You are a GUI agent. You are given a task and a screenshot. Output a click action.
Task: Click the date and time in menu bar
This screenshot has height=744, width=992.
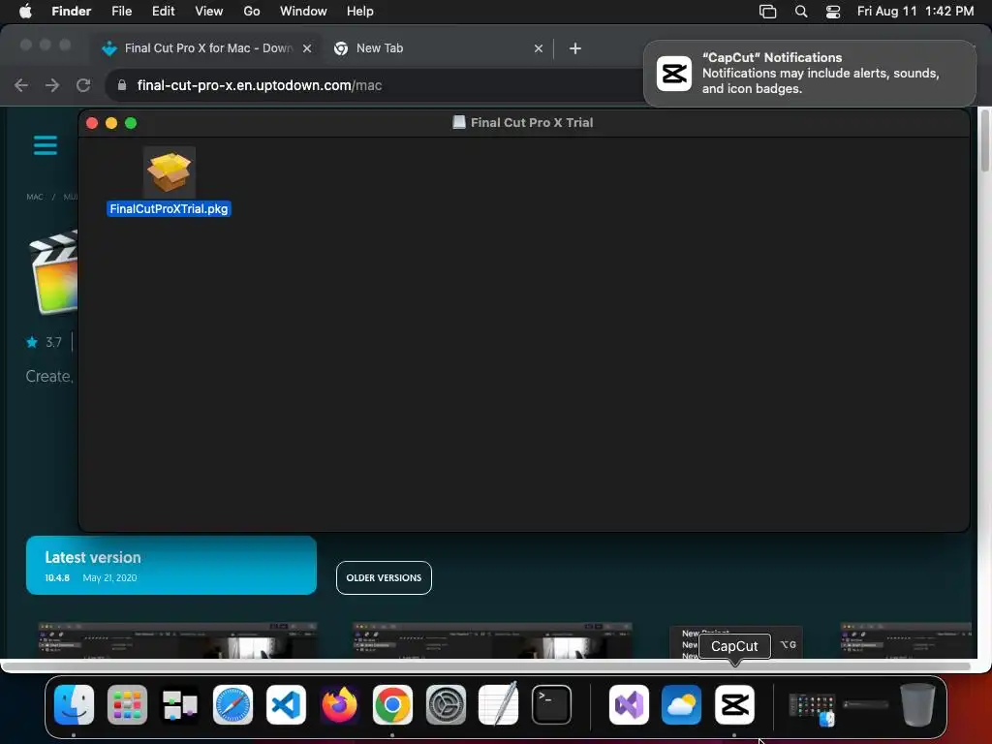pyautogui.click(x=914, y=12)
